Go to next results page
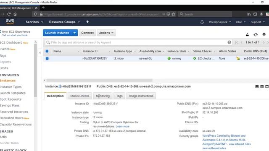This screenshot has width=269, height=151. 264,42
